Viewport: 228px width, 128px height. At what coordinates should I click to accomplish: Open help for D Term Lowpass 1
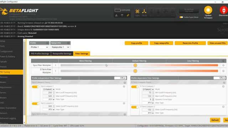[x=223, y=86]
